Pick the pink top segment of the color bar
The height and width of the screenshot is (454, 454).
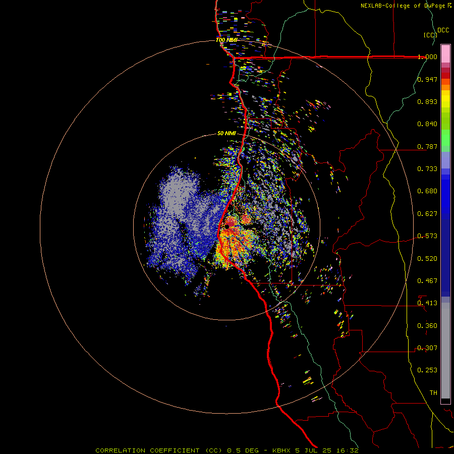coord(445,53)
